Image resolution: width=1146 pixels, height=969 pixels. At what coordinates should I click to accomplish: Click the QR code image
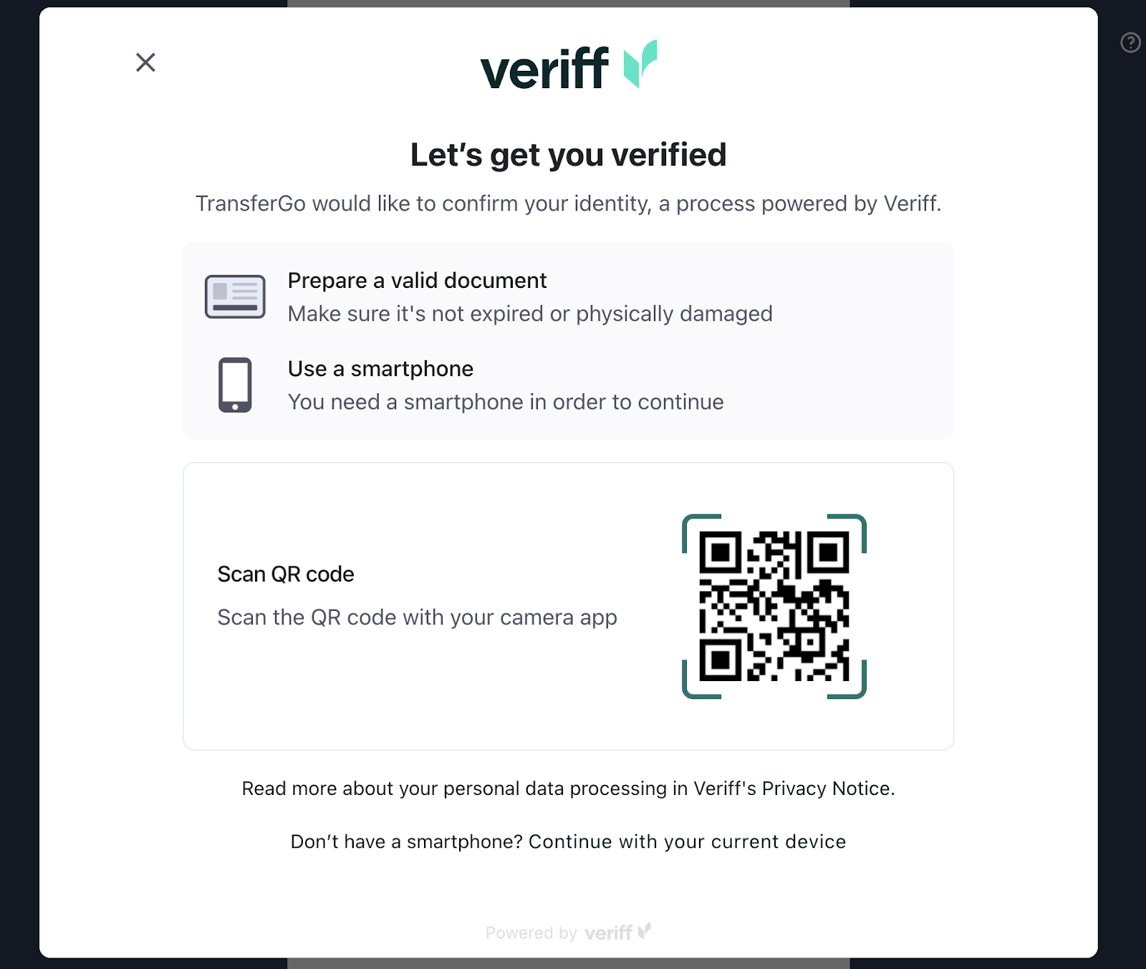tap(774, 606)
